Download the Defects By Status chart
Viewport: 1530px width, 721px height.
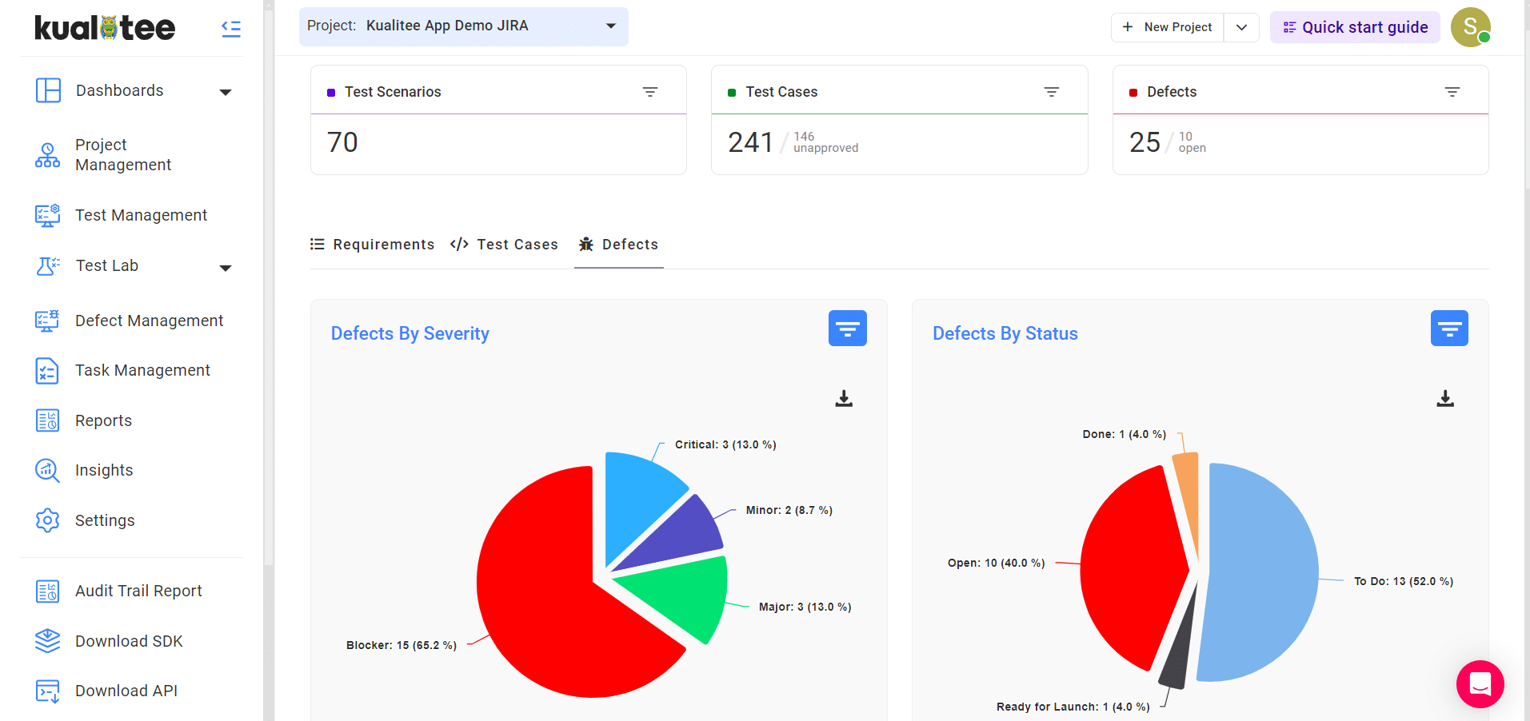[1444, 398]
